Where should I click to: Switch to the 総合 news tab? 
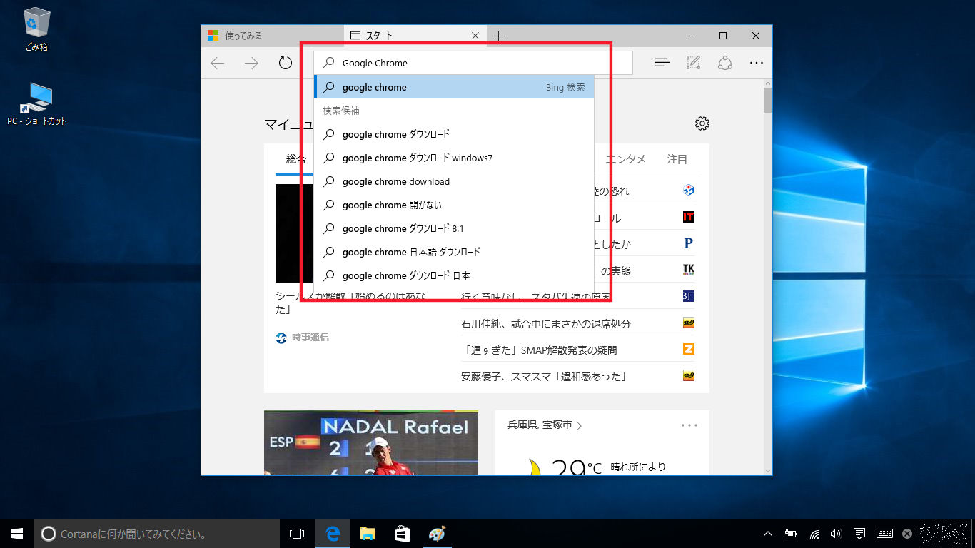pyautogui.click(x=296, y=159)
